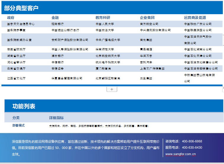Screen dimensions: 224x164
Task: Click the 中国联通陕西分公司 cell
Action: pyautogui.click(x=198, y=30)
